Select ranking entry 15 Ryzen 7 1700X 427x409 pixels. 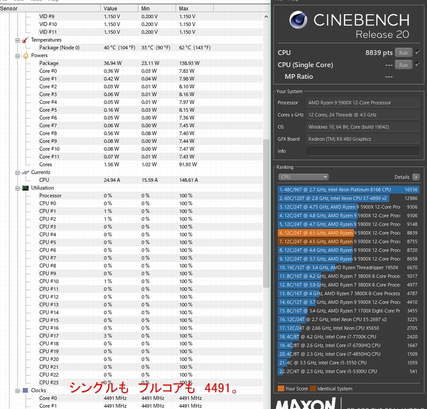click(349, 311)
